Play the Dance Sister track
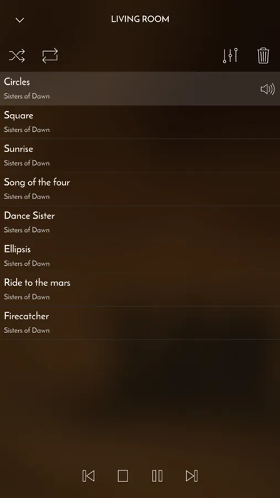Viewport: 280px width, 498px height. click(x=140, y=222)
